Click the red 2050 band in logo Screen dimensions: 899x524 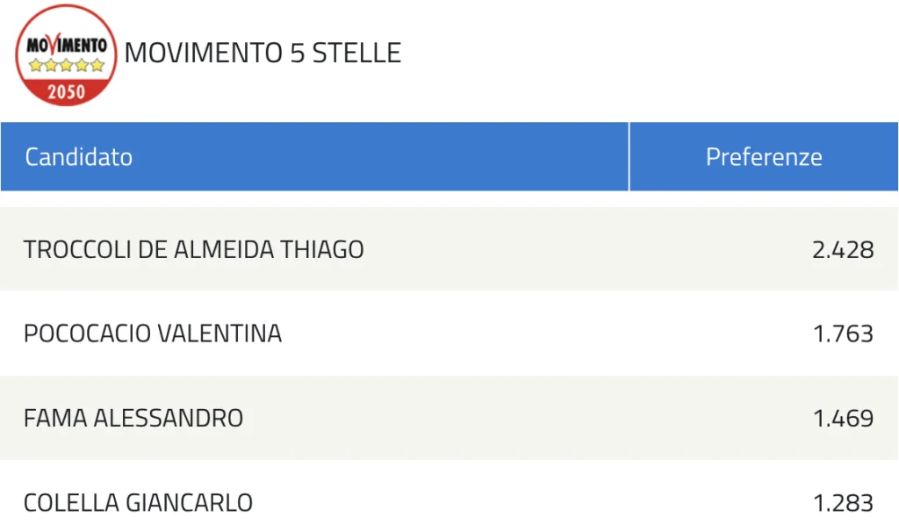pos(66,92)
